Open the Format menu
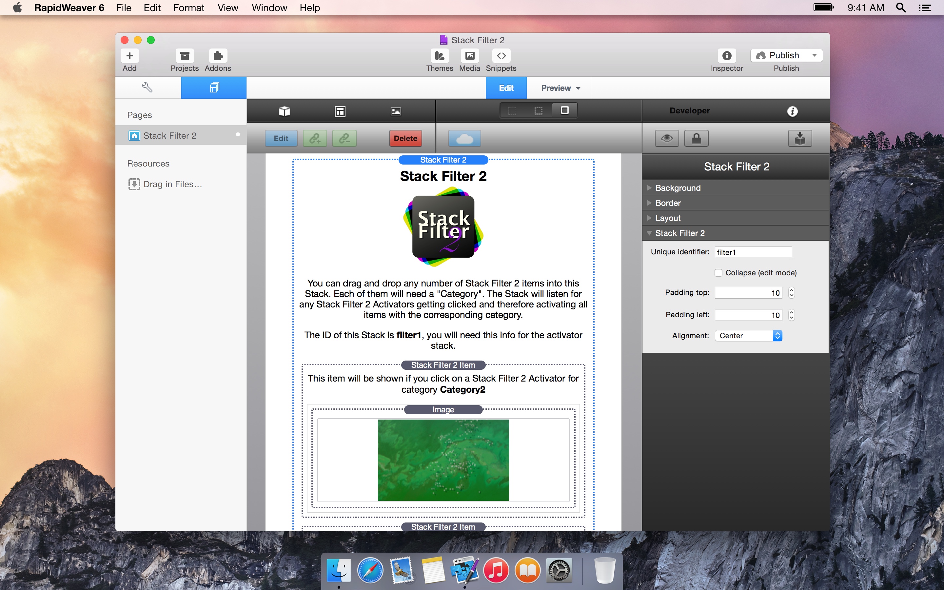The width and height of the screenshot is (944, 590). click(x=188, y=8)
